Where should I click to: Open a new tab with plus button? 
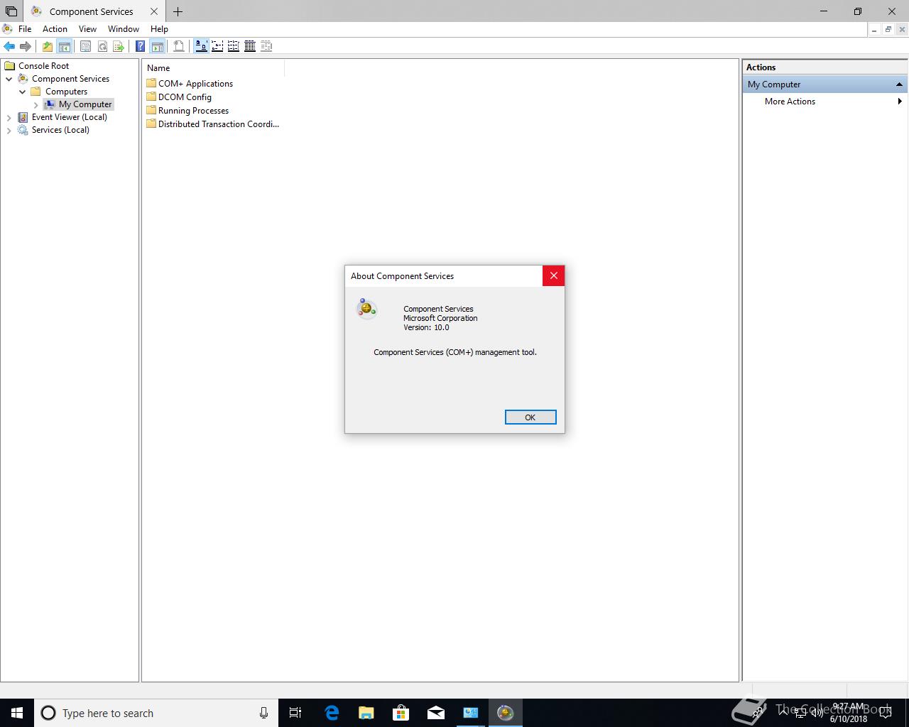(x=178, y=11)
